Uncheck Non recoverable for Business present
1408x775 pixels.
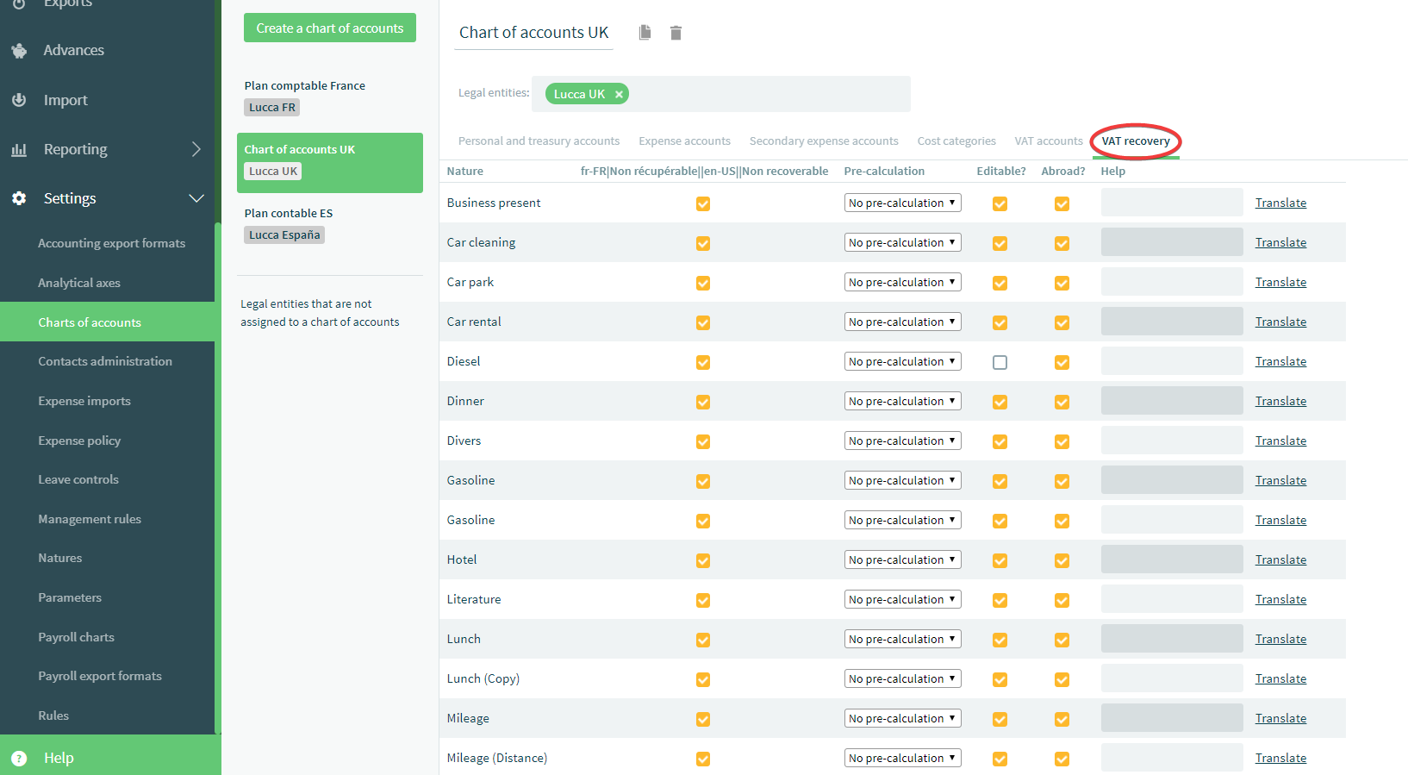point(703,203)
